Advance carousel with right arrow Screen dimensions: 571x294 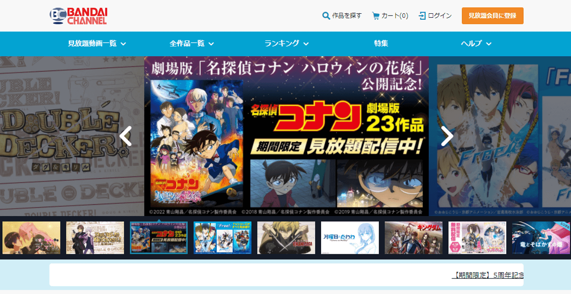click(x=447, y=136)
